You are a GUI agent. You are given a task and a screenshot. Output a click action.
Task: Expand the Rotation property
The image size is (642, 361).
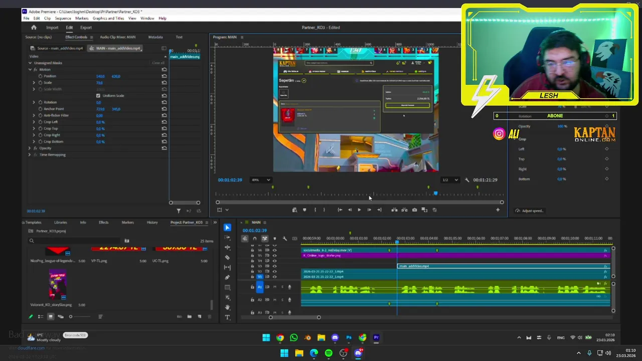pos(34,102)
